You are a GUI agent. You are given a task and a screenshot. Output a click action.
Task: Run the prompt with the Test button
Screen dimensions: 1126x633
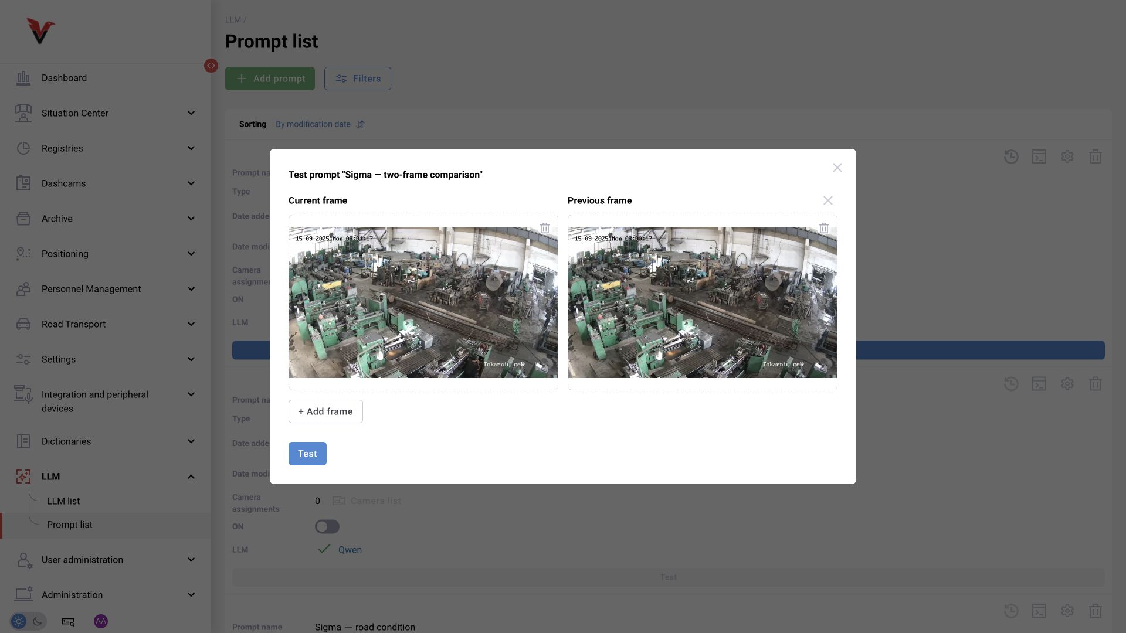[307, 454]
